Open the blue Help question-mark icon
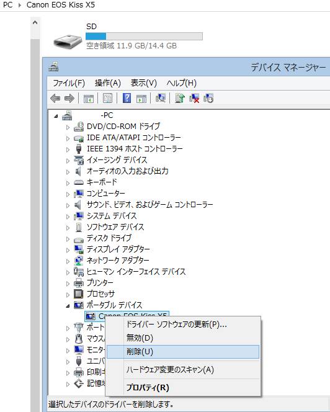The height and width of the screenshot is (412, 330). (127, 98)
